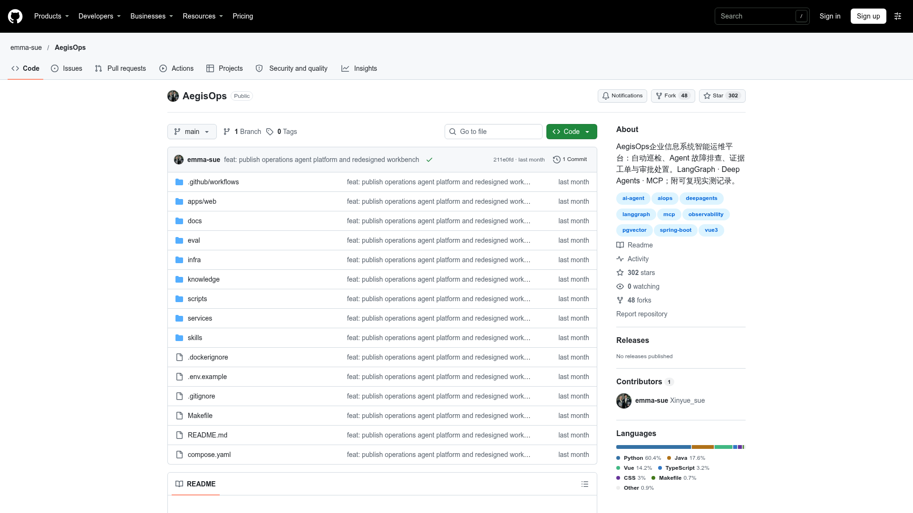Click the green check status on latest commit
The height and width of the screenshot is (513, 913).
pyautogui.click(x=429, y=160)
